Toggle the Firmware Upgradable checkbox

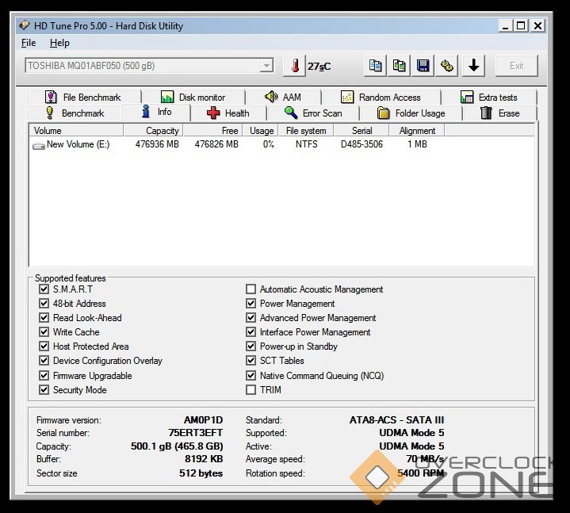[44, 375]
